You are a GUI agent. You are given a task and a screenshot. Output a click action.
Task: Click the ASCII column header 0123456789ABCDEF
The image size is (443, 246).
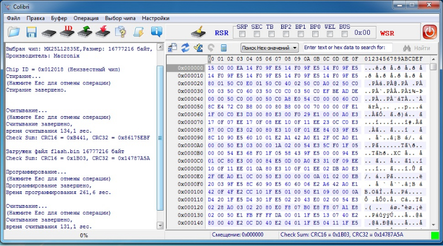click(x=393, y=59)
